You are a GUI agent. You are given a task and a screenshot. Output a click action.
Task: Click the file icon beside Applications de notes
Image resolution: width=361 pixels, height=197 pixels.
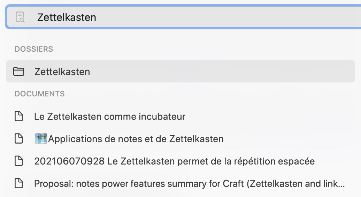[x=19, y=138]
